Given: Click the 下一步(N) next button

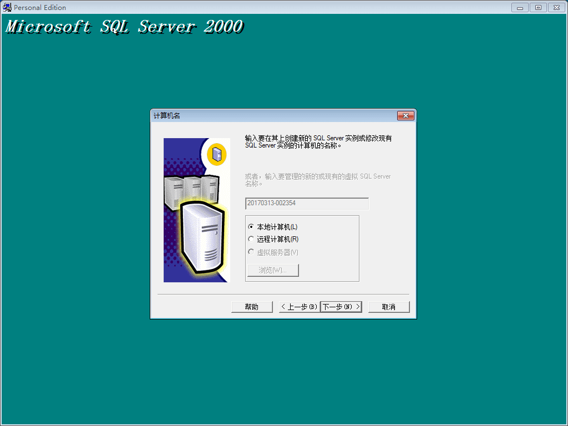Looking at the screenshot, I should pos(341,306).
